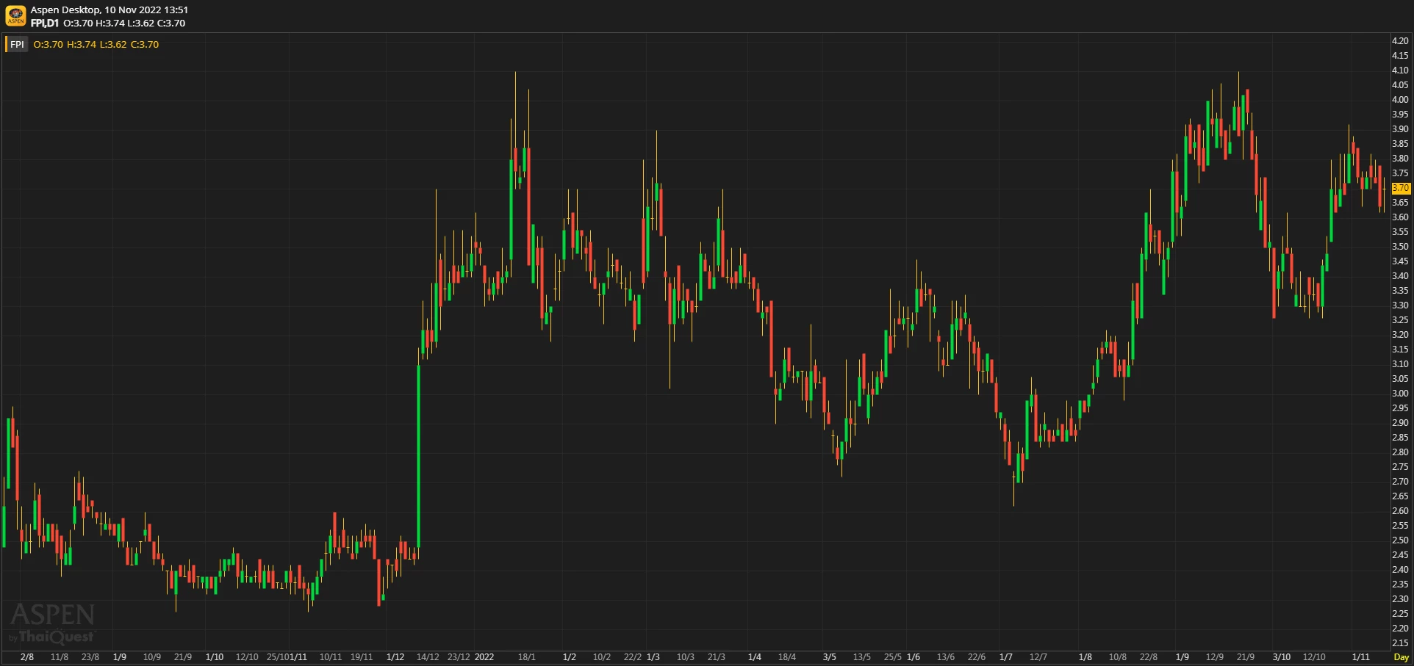Open the Day timeframe selector
Viewport: 1414px width, 666px height.
(1401, 657)
